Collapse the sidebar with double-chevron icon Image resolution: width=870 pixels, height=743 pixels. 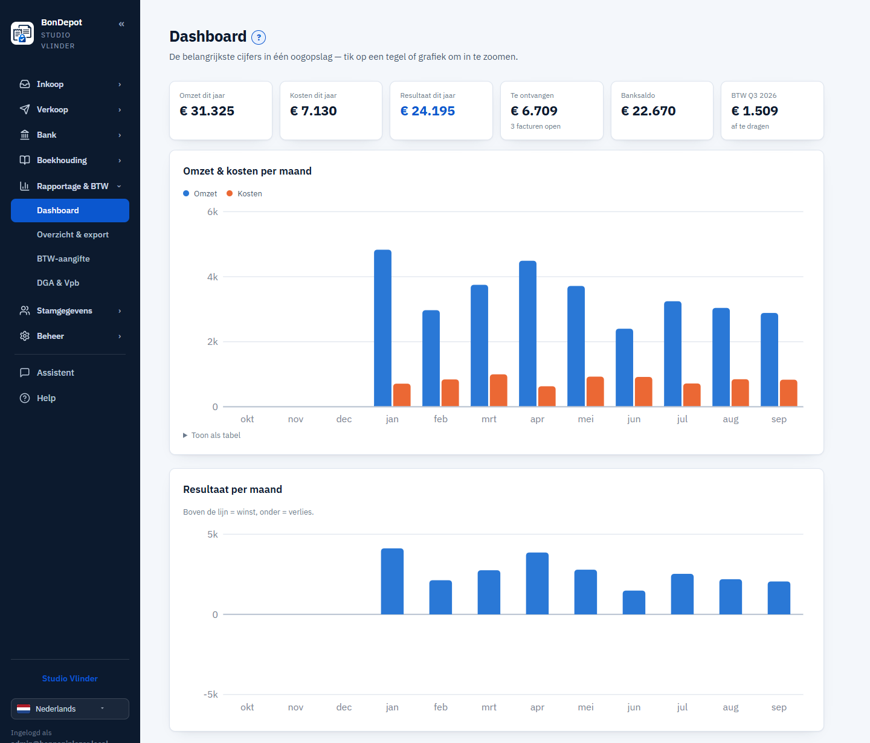click(x=121, y=24)
